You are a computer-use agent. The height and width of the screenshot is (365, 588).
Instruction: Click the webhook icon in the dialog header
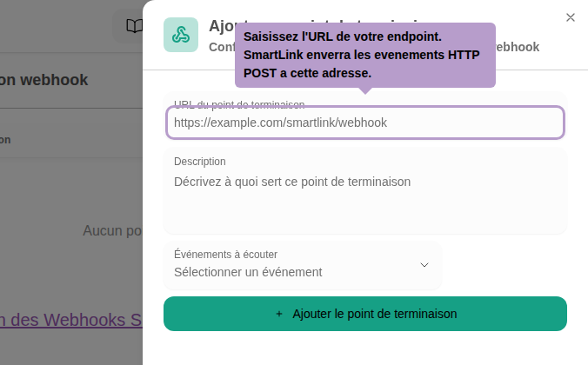click(181, 35)
